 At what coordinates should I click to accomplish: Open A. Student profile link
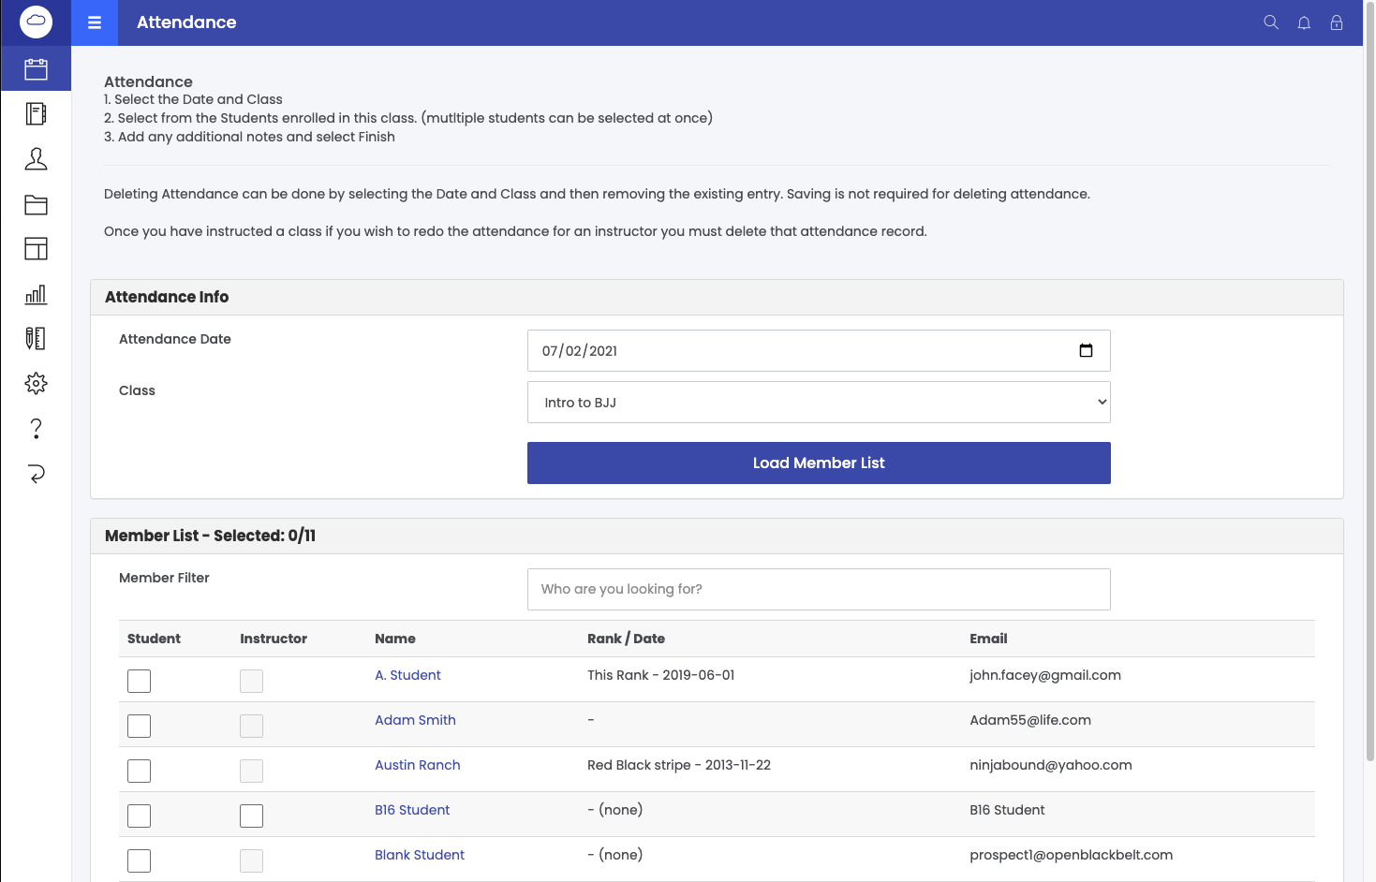(x=407, y=675)
